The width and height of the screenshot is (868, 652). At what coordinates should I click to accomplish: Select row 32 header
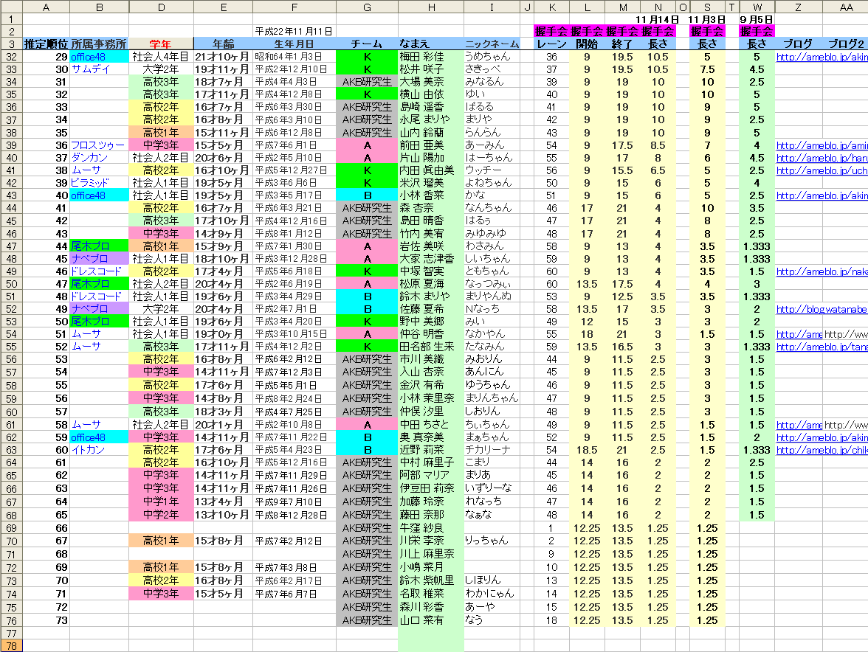pyautogui.click(x=11, y=56)
